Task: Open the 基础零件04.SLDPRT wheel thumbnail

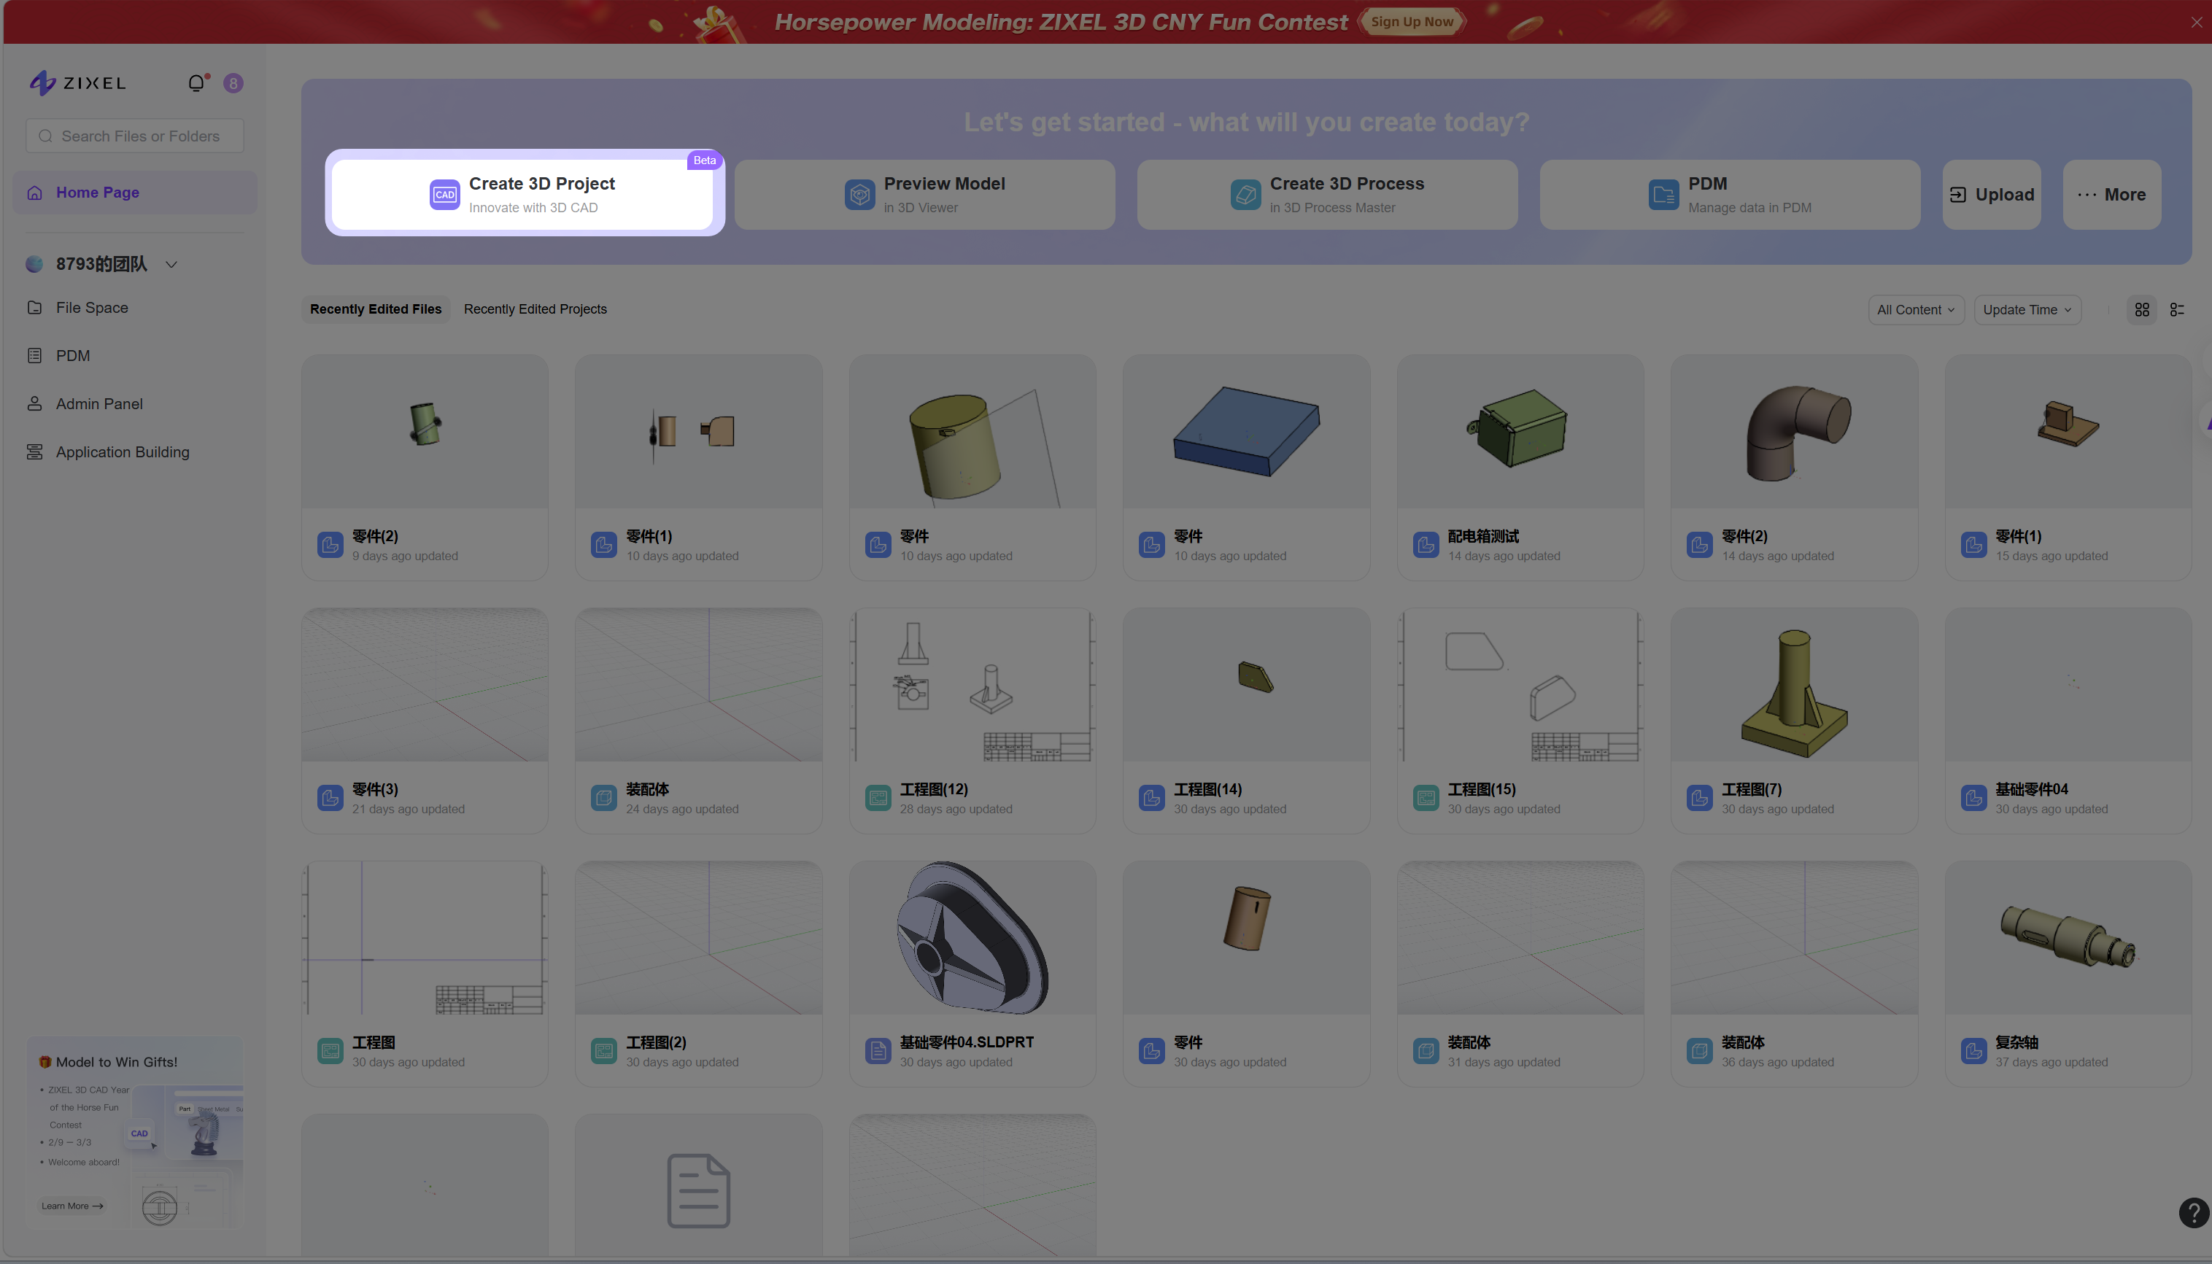Action: (972, 937)
